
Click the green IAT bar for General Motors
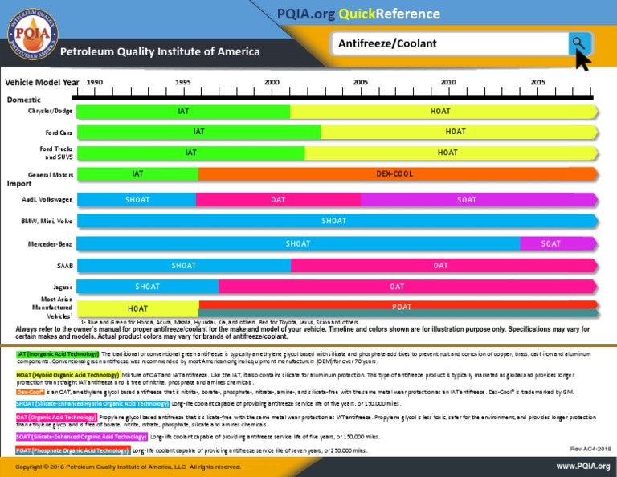point(137,174)
